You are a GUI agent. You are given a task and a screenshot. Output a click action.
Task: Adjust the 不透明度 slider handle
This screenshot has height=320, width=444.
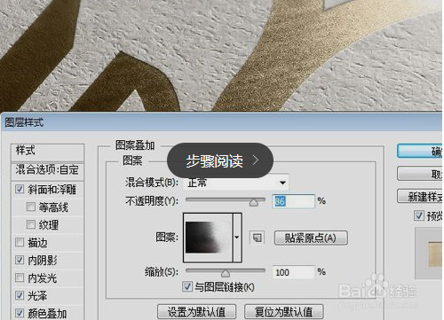[254, 202]
